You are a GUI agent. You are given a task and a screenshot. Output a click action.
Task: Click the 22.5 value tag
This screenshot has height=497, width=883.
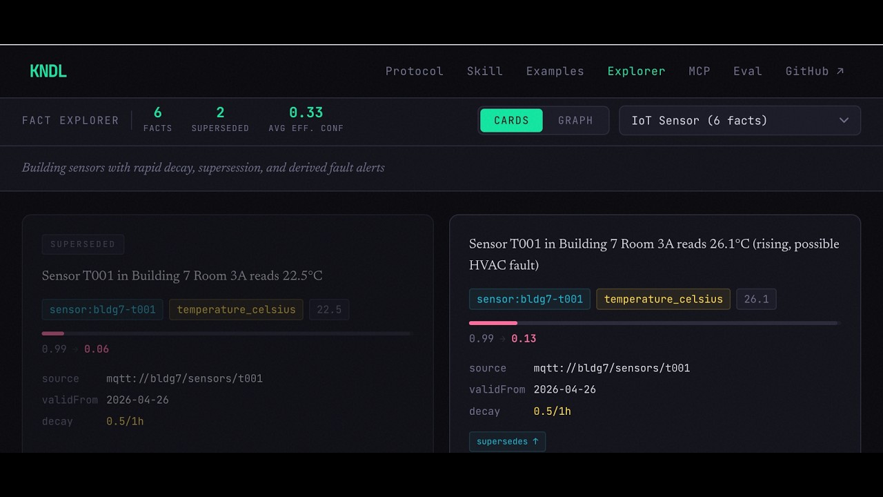pos(329,309)
